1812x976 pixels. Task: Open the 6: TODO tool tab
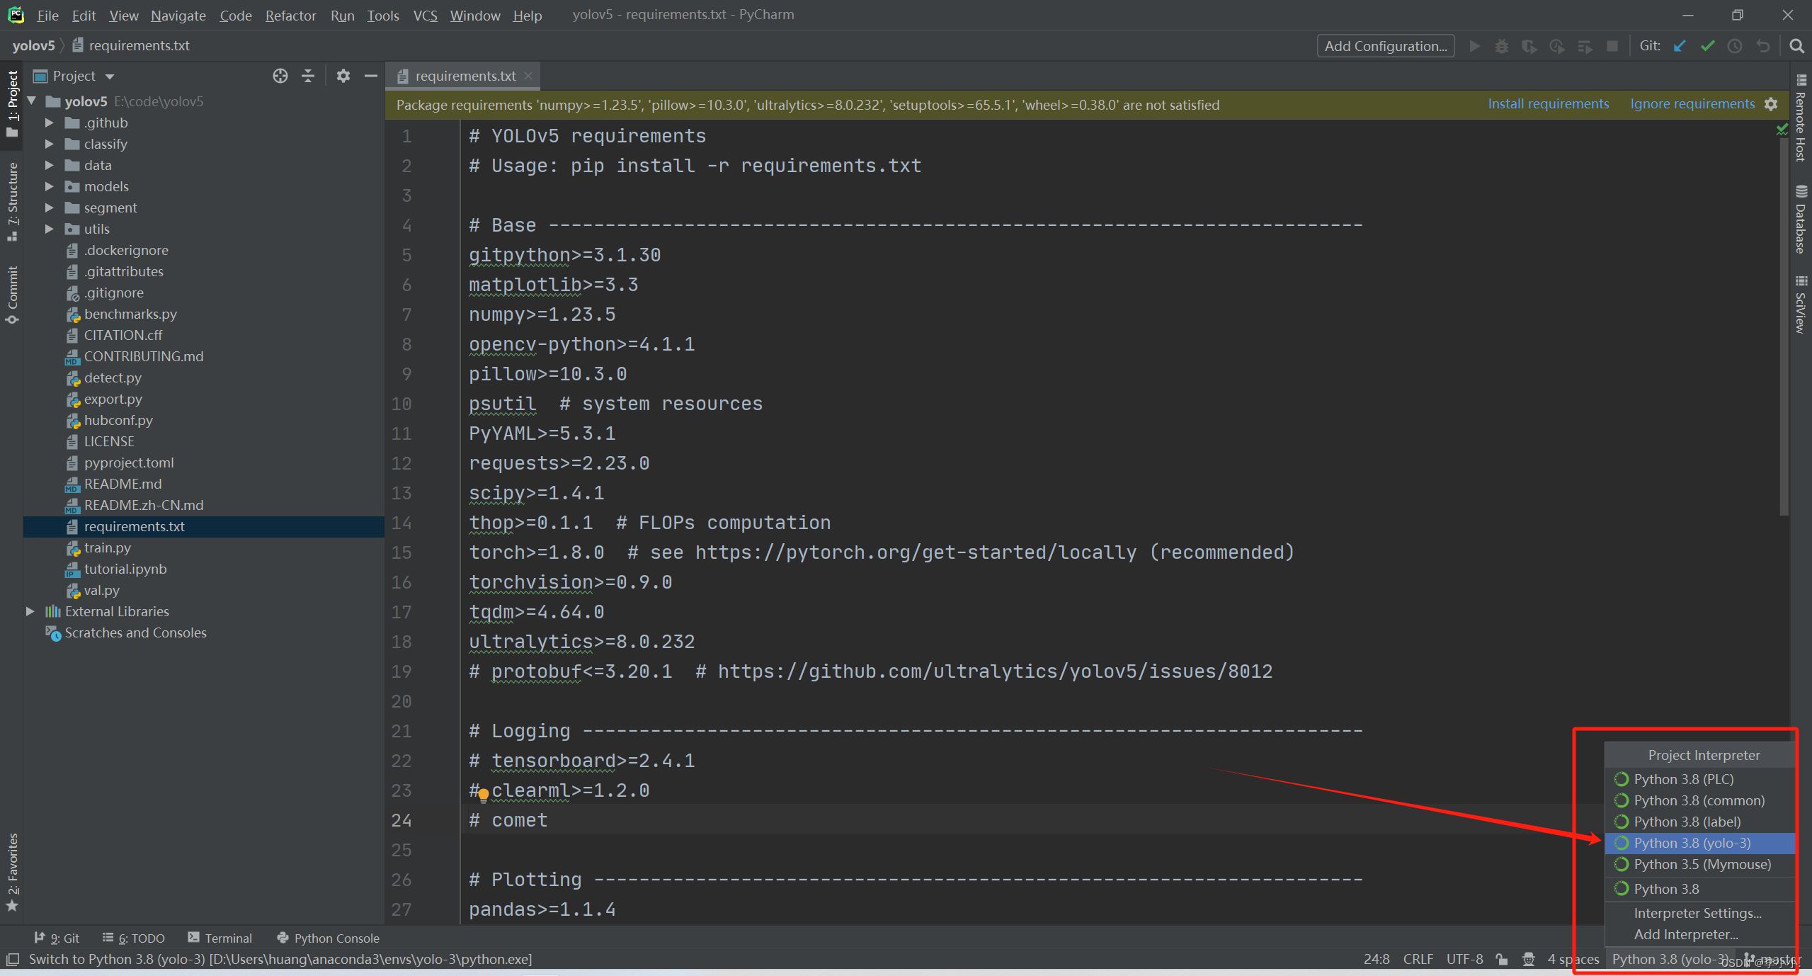click(133, 938)
